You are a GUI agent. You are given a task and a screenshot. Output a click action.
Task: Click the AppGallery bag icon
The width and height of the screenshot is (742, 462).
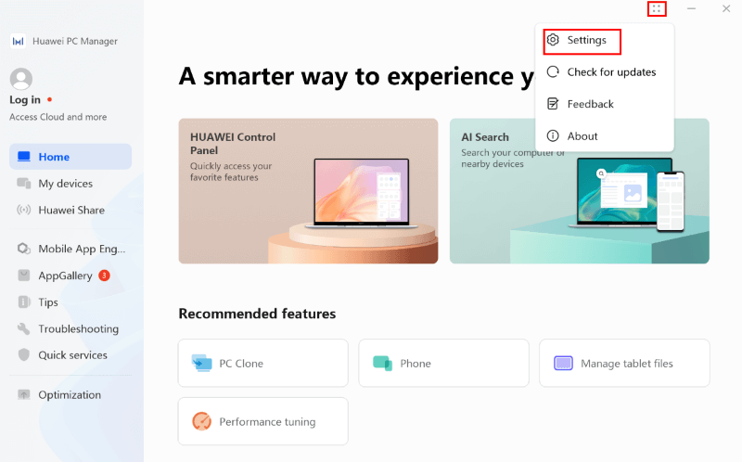click(24, 276)
